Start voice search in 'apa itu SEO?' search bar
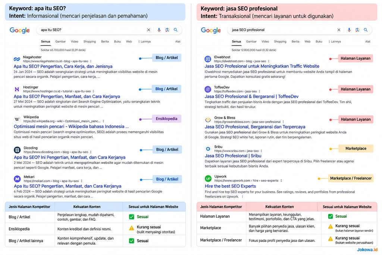Viewport: 382px width, 255px height. click(x=159, y=30)
